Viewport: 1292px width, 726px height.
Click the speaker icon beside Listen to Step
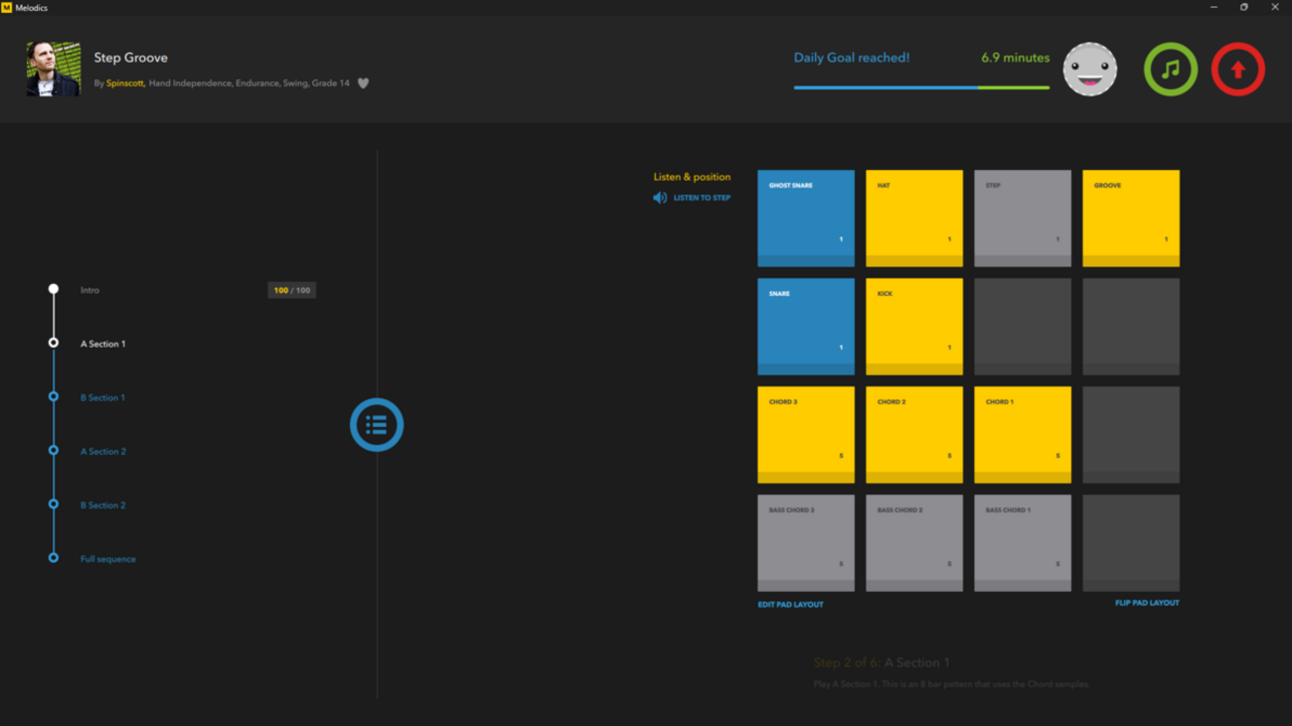pyautogui.click(x=660, y=198)
